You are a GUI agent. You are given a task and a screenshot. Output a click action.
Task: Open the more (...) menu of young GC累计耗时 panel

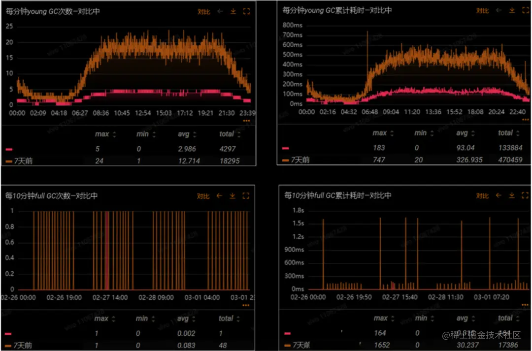526,120
